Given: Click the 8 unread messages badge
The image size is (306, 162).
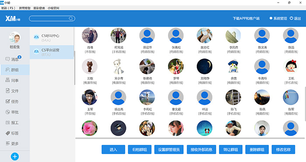Looking at the screenshot, I should (x=20, y=57).
